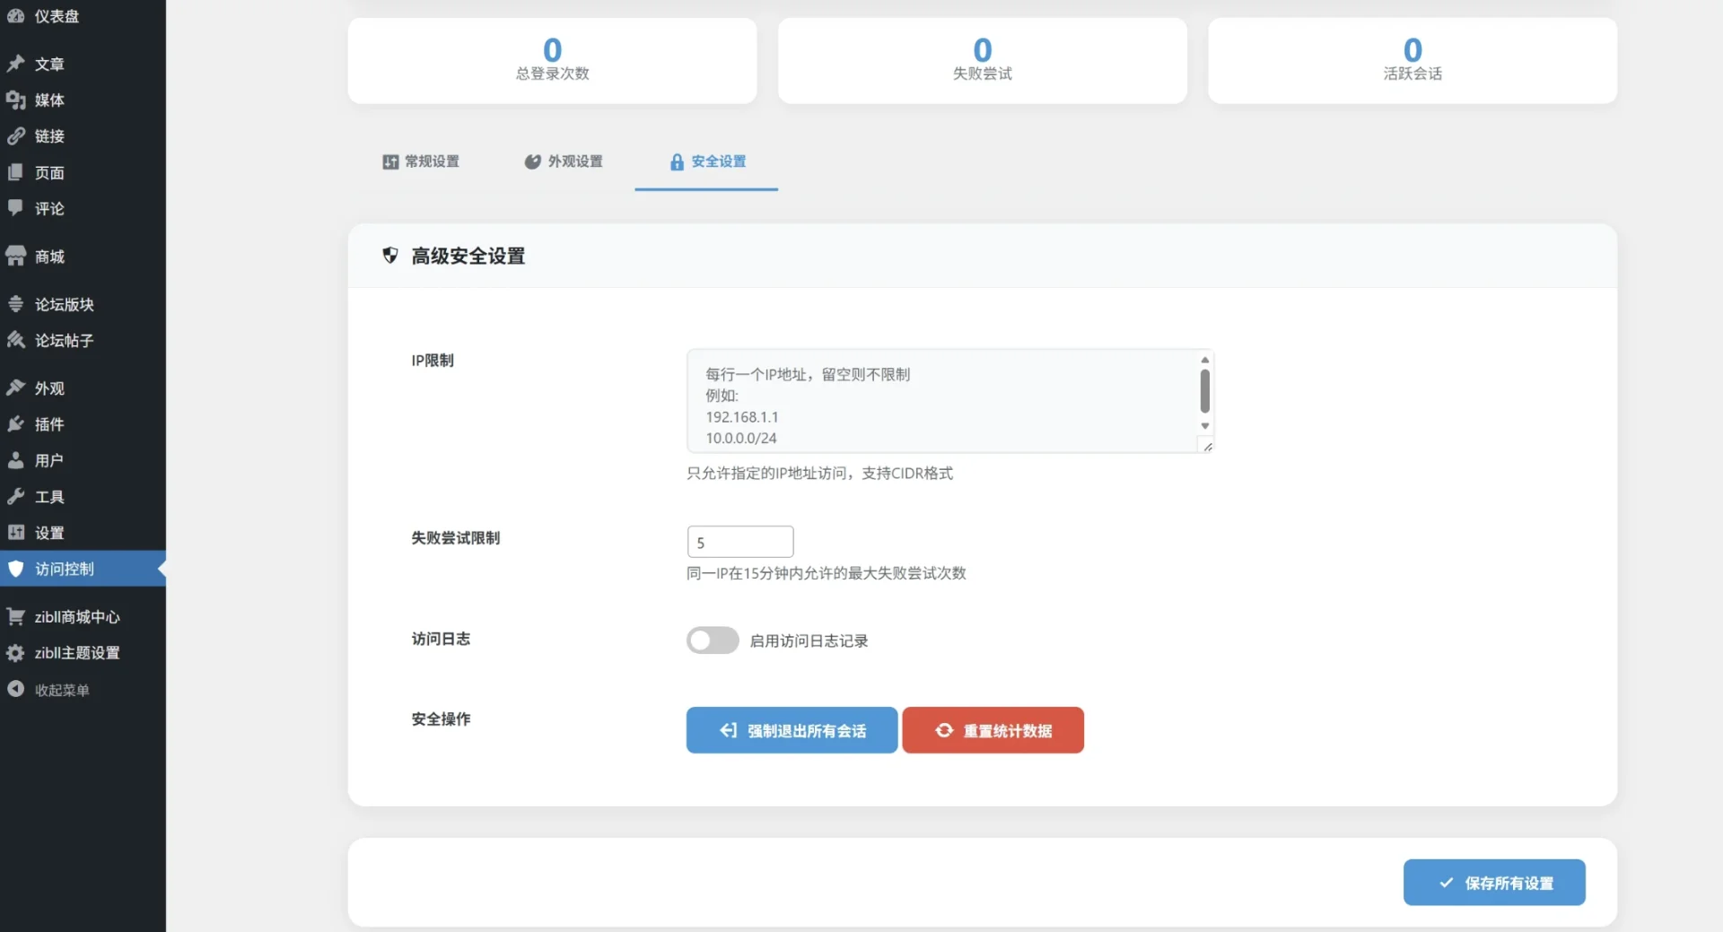This screenshot has width=1723, height=932.
Task: Click 保存所有设置 button
Action: tap(1494, 883)
